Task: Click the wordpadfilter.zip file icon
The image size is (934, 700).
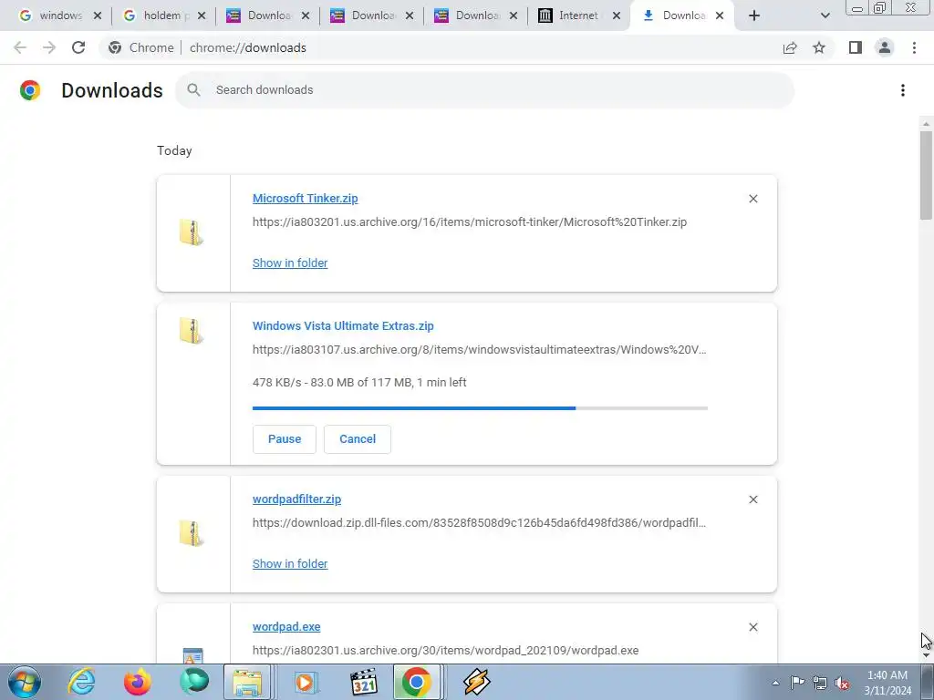Action: (192, 532)
